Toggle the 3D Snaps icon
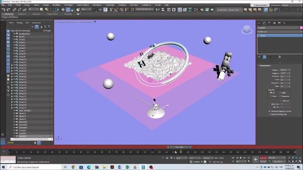The image size is (303, 170). pos(111,9)
